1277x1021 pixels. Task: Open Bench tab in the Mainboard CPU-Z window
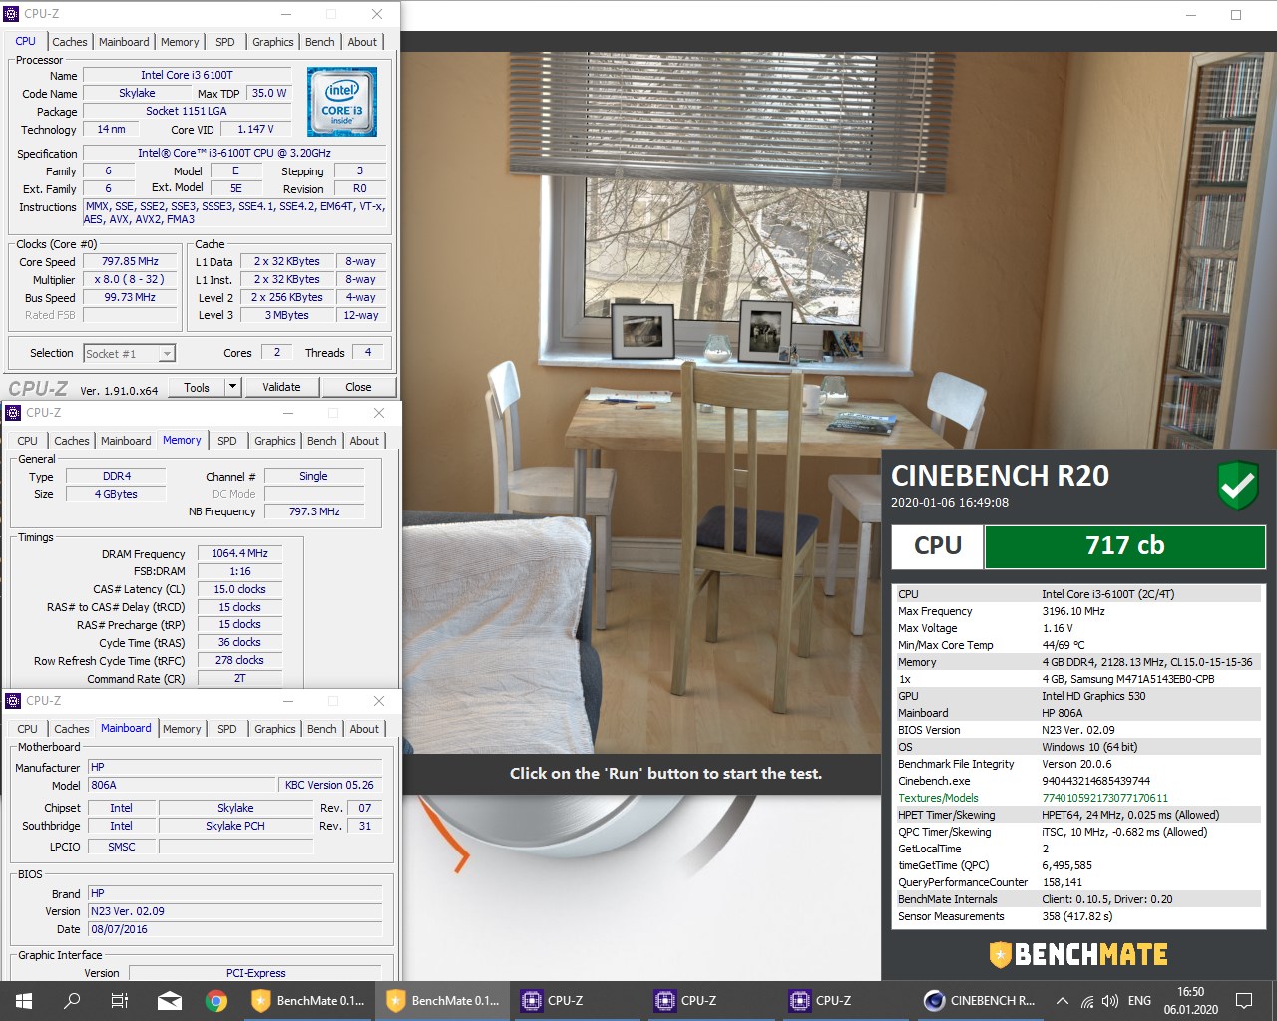click(322, 729)
